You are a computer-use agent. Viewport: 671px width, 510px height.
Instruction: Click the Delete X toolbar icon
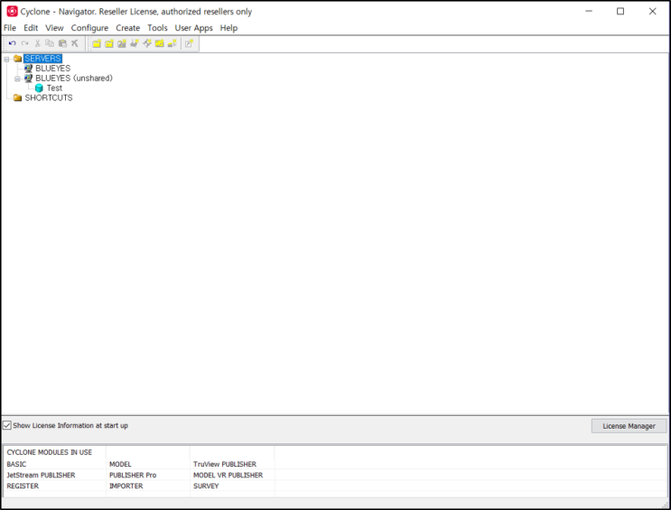(x=75, y=43)
